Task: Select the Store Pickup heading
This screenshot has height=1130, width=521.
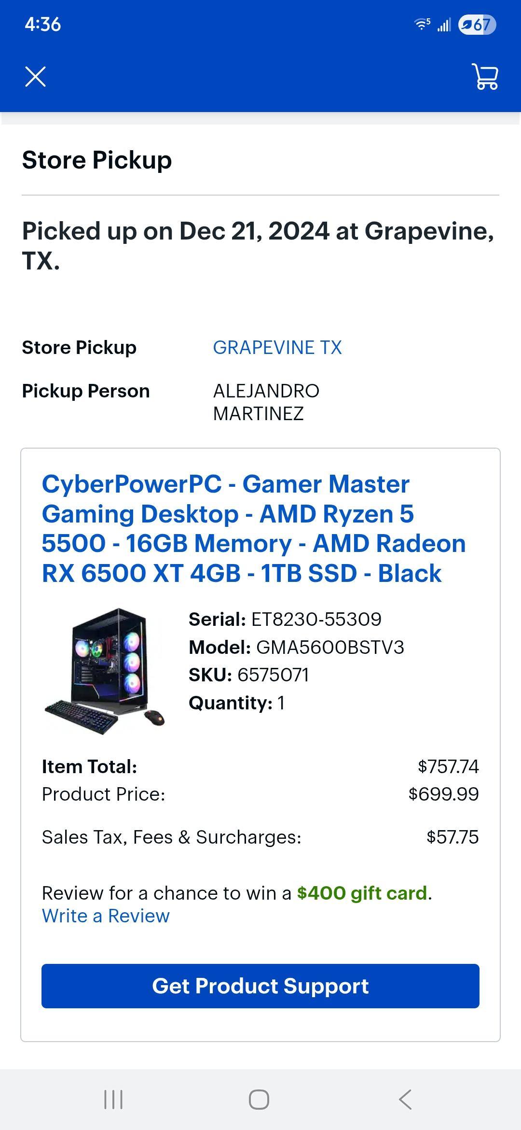Action: (97, 160)
